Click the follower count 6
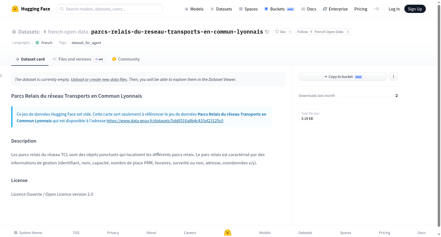Viewport: 441px width, 237px height. click(348, 32)
